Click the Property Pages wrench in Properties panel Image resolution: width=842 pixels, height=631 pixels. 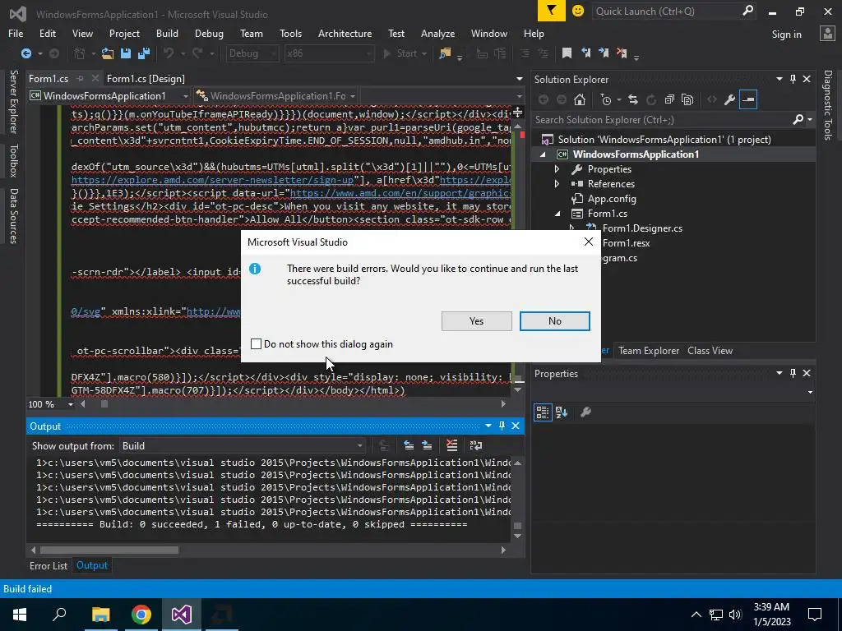[x=585, y=412]
